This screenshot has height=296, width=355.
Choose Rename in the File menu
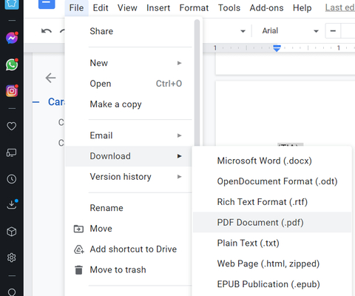click(128, 208)
